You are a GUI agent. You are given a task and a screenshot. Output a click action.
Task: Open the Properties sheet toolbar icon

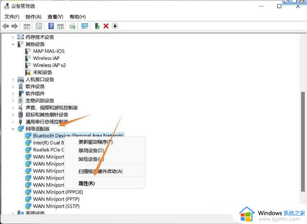point(39,26)
